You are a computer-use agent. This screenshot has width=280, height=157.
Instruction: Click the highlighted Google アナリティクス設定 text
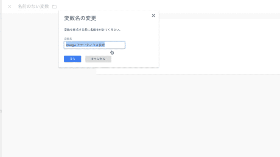click(85, 45)
